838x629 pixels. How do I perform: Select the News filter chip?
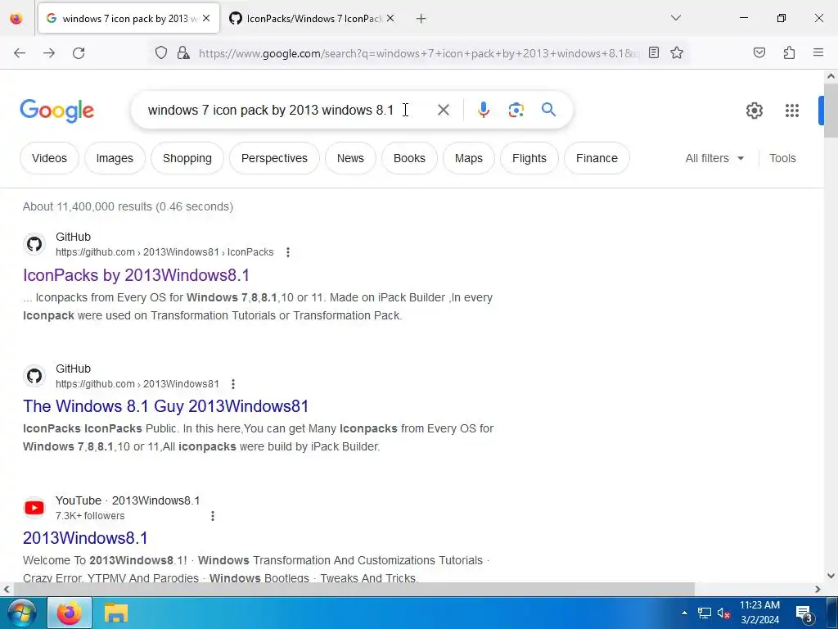pos(350,158)
